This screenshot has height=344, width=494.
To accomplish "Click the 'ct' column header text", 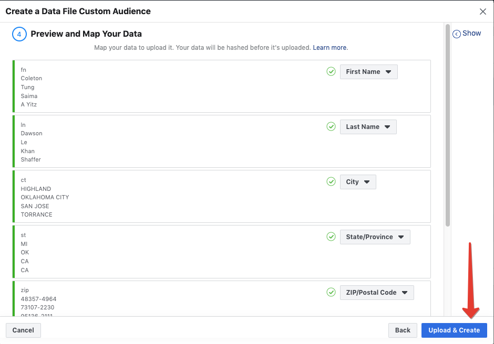I will (23, 180).
